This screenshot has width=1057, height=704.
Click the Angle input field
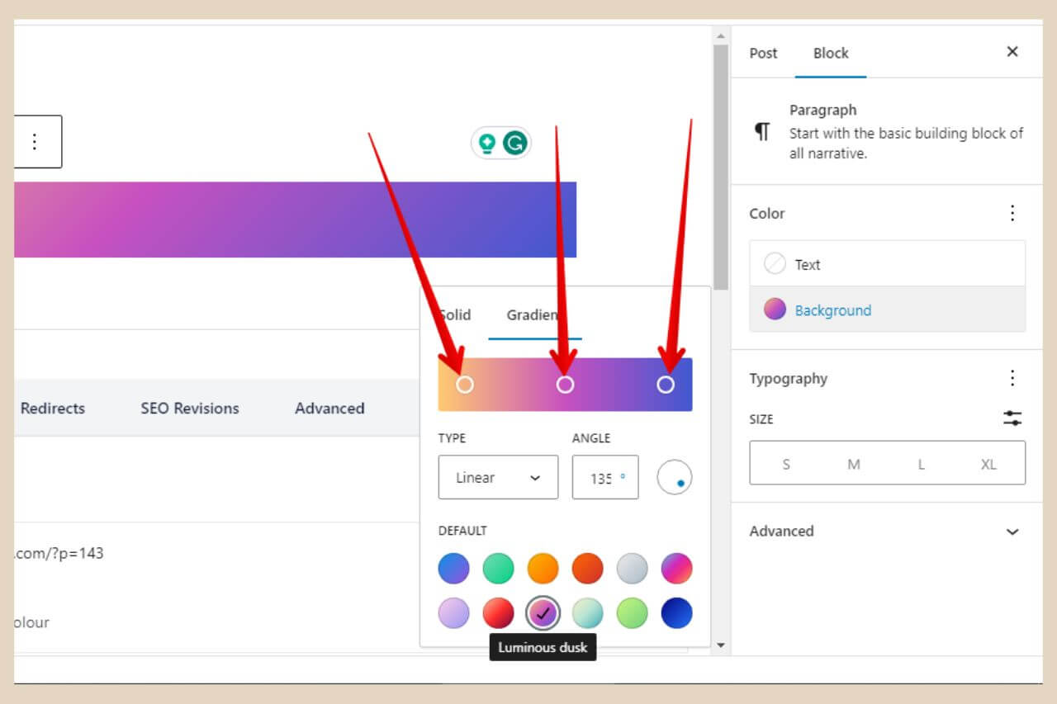(x=605, y=477)
